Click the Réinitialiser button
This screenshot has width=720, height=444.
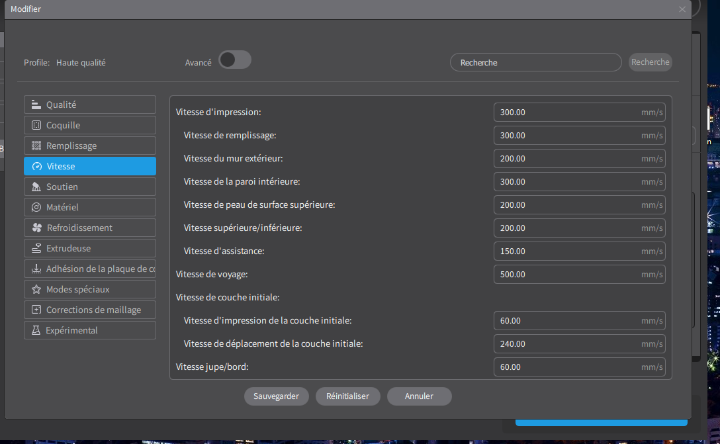click(x=347, y=396)
